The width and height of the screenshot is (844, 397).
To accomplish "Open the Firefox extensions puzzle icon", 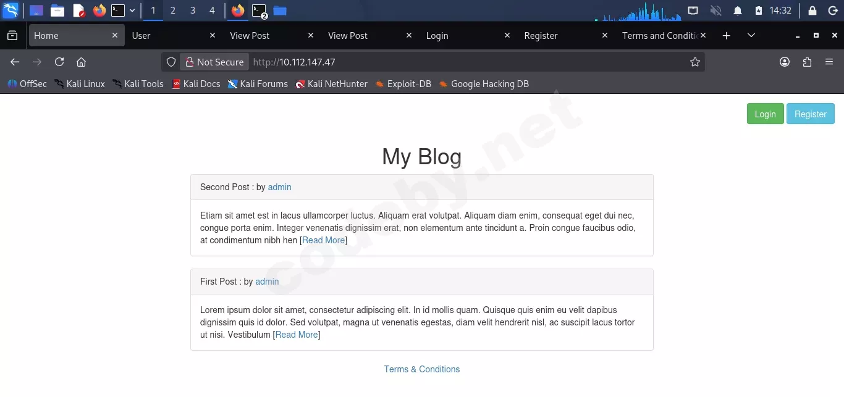I will tap(807, 62).
